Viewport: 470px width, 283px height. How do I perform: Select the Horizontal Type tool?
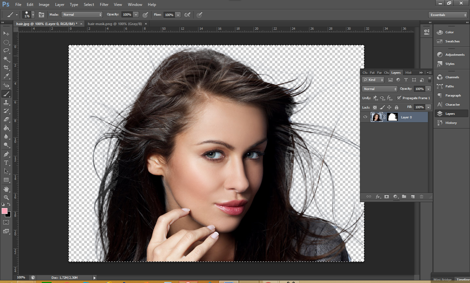pos(6,163)
